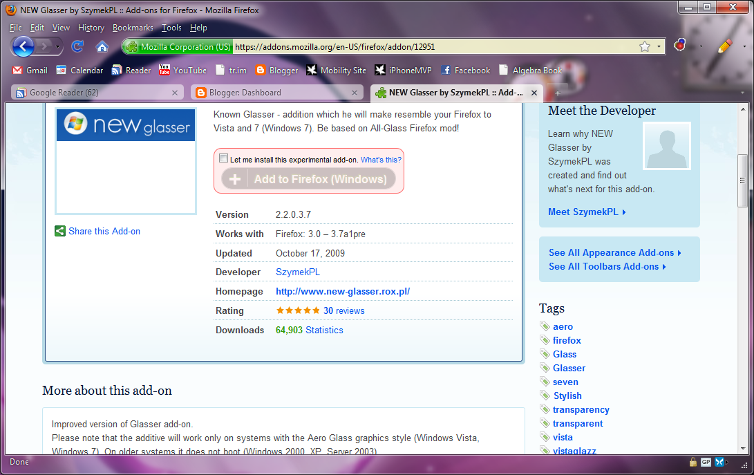
Task: Close the NEW Glasser add-on tab
Action: (x=534, y=93)
